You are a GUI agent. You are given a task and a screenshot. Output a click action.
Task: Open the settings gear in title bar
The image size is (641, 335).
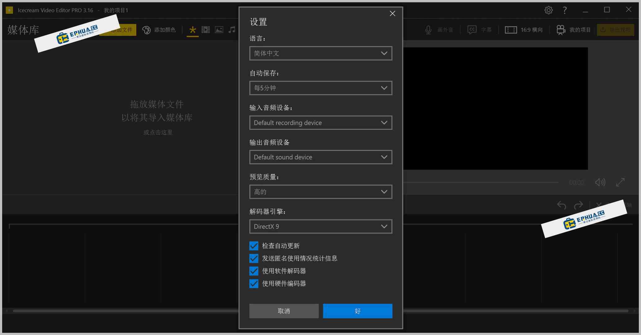tap(549, 10)
